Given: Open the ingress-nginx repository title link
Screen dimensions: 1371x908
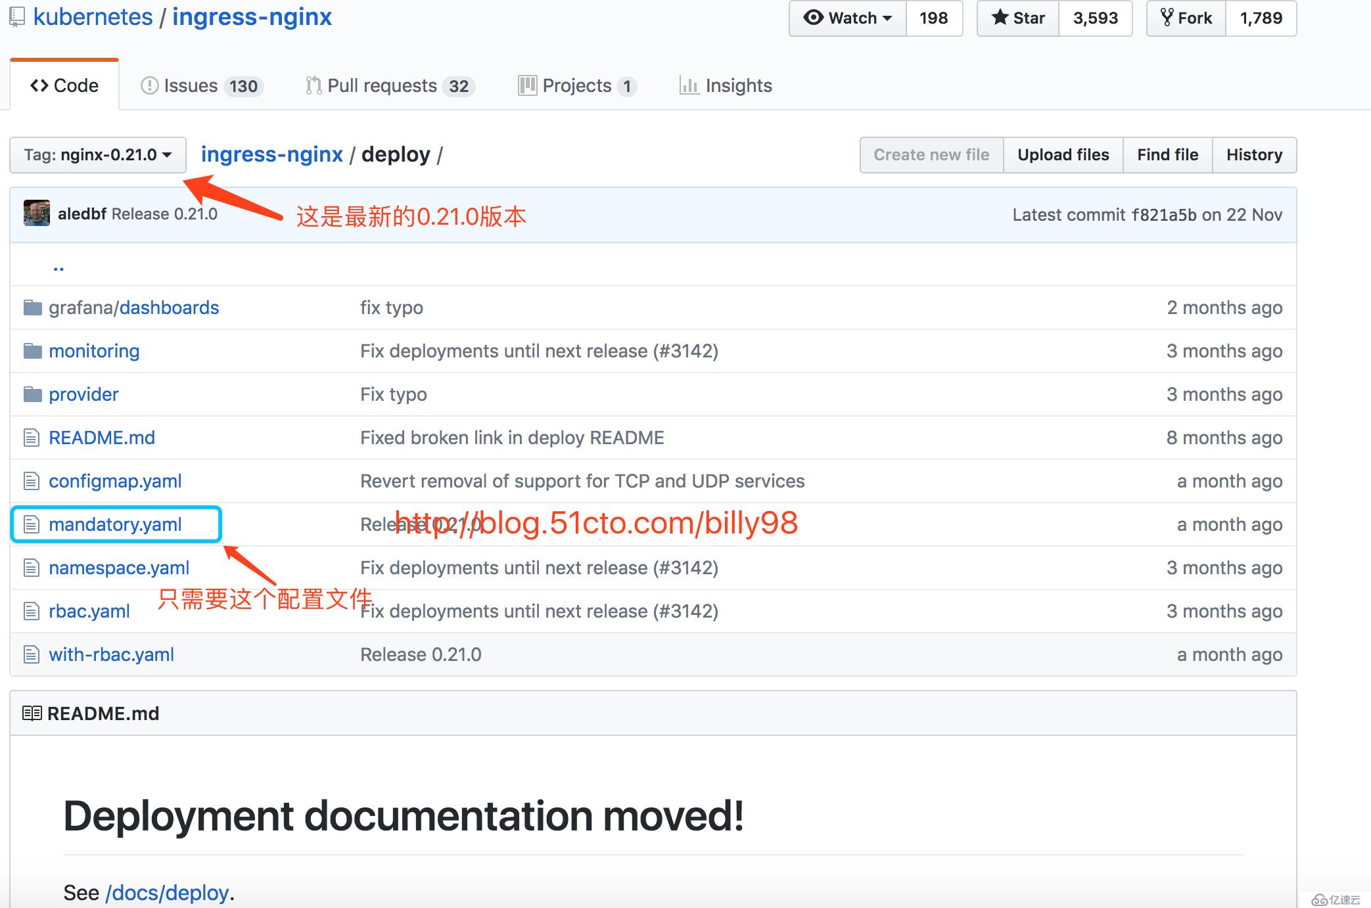Looking at the screenshot, I should pos(252,17).
